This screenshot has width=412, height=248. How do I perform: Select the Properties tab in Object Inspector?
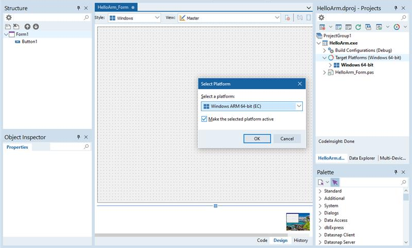[17, 147]
